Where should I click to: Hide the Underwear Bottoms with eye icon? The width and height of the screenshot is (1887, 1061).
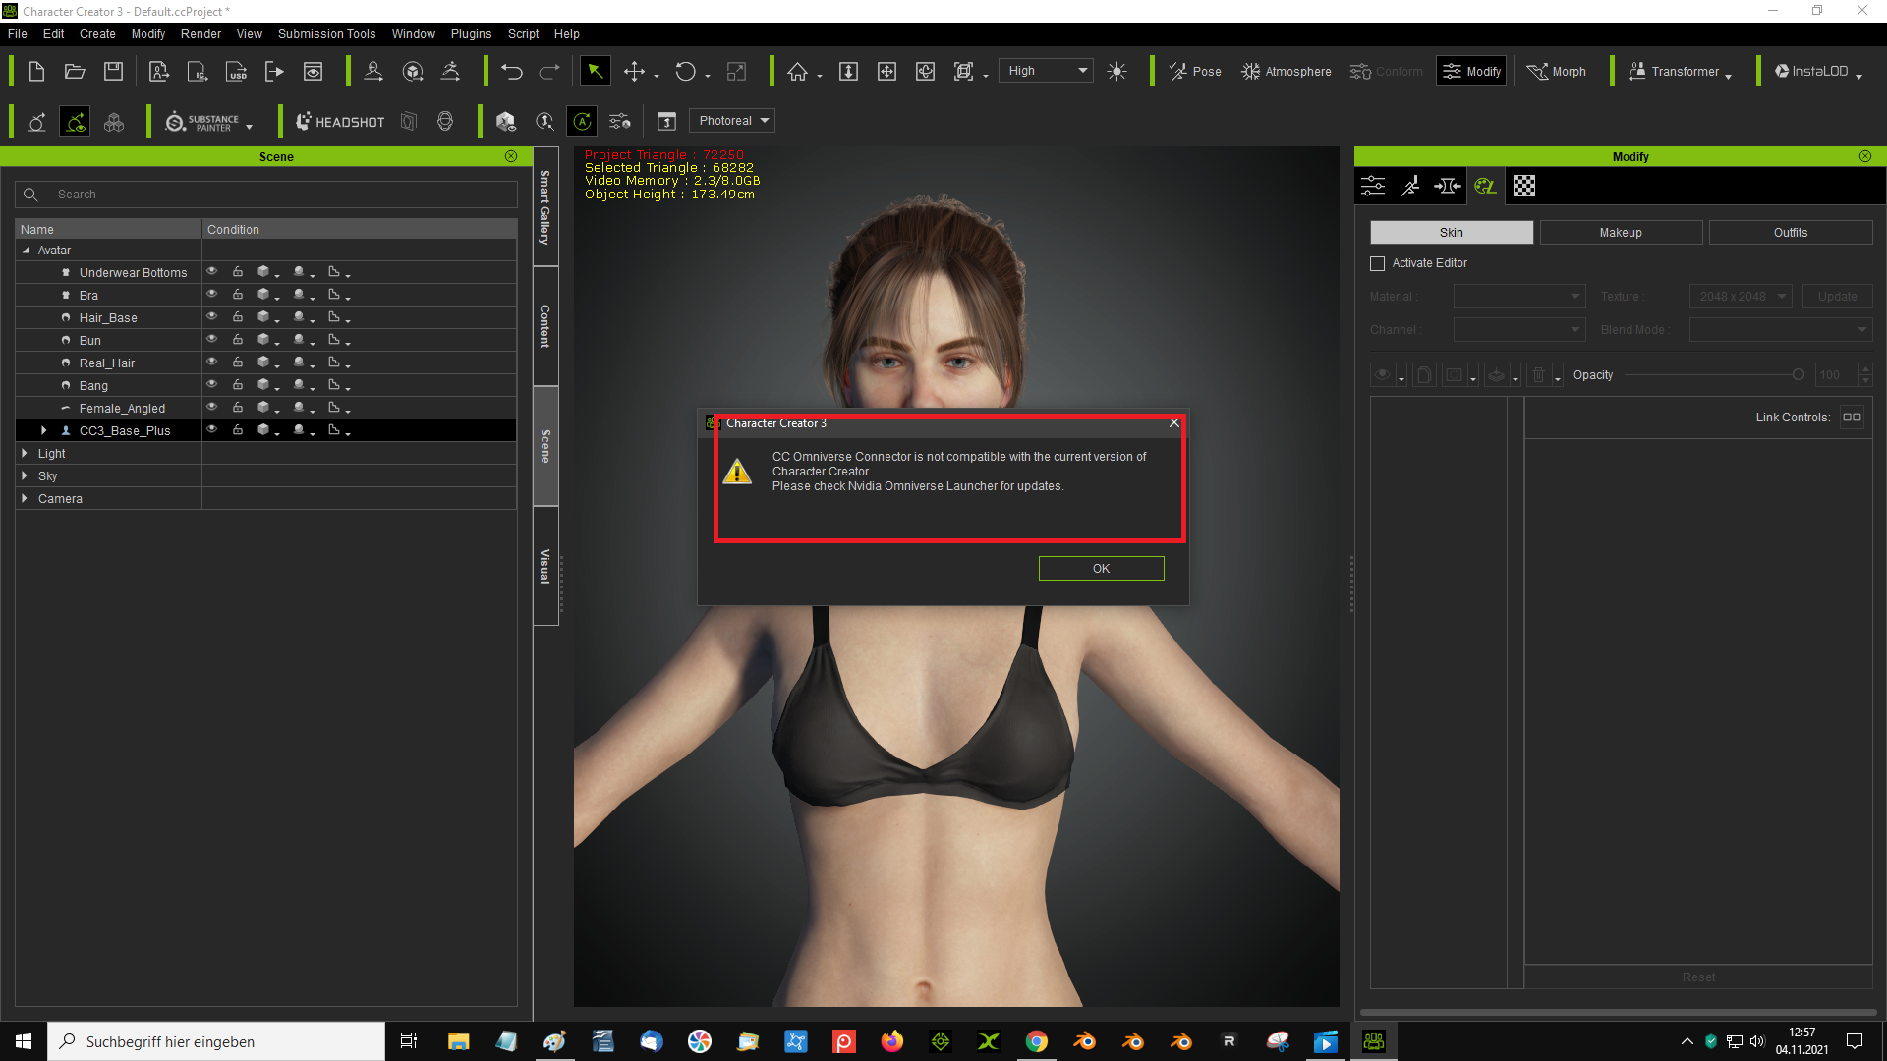point(211,271)
